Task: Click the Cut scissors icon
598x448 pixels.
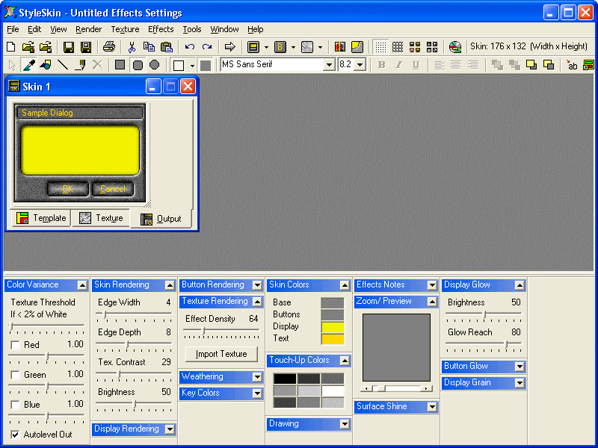Action: 132,47
